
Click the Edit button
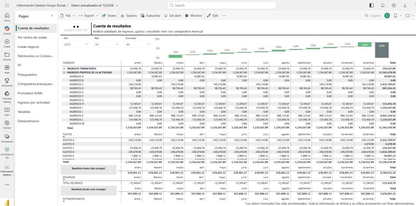tap(212, 16)
